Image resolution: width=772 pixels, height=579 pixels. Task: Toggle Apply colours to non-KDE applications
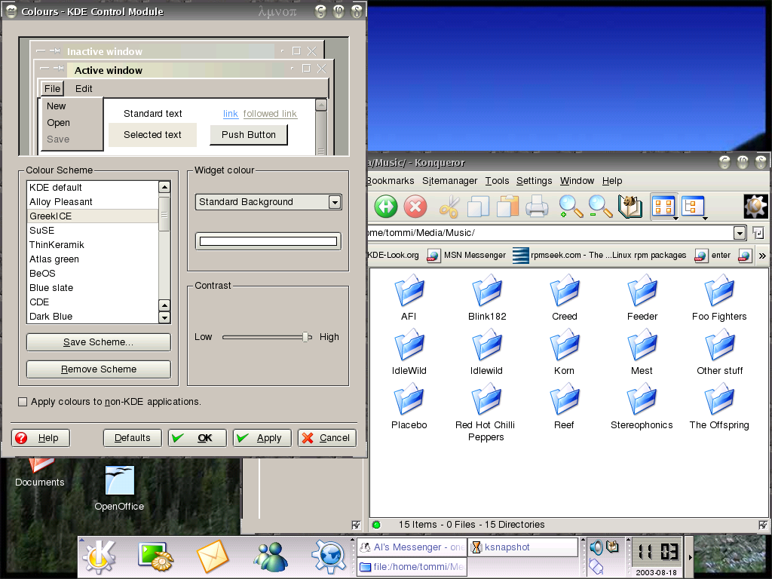(x=23, y=402)
